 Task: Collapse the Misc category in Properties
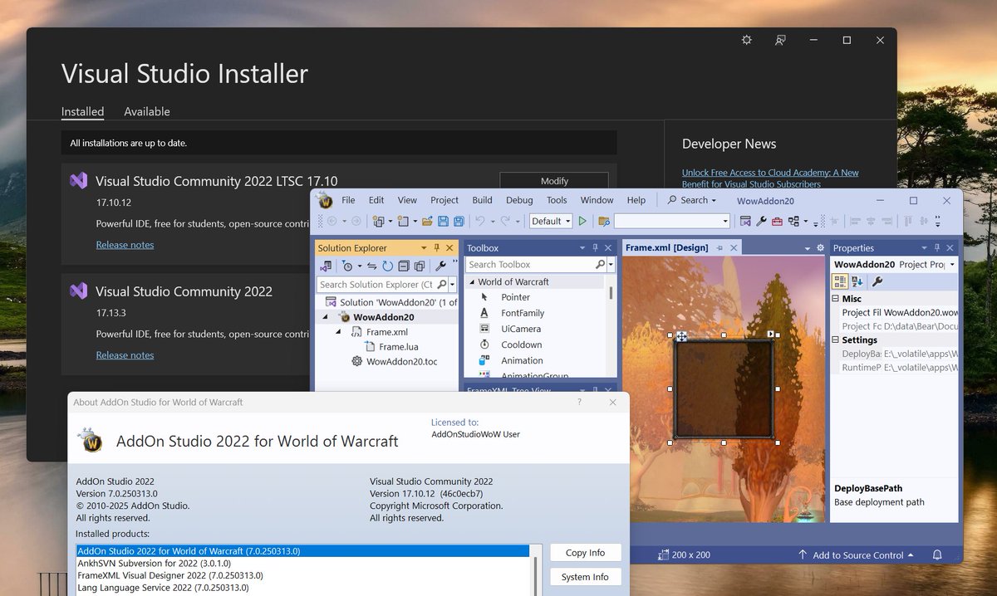pyautogui.click(x=836, y=299)
